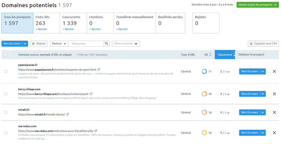The image size is (281, 144).
Task: Open move options arrow for pagesjaunes.fr
Action: pyautogui.click(x=263, y=71)
